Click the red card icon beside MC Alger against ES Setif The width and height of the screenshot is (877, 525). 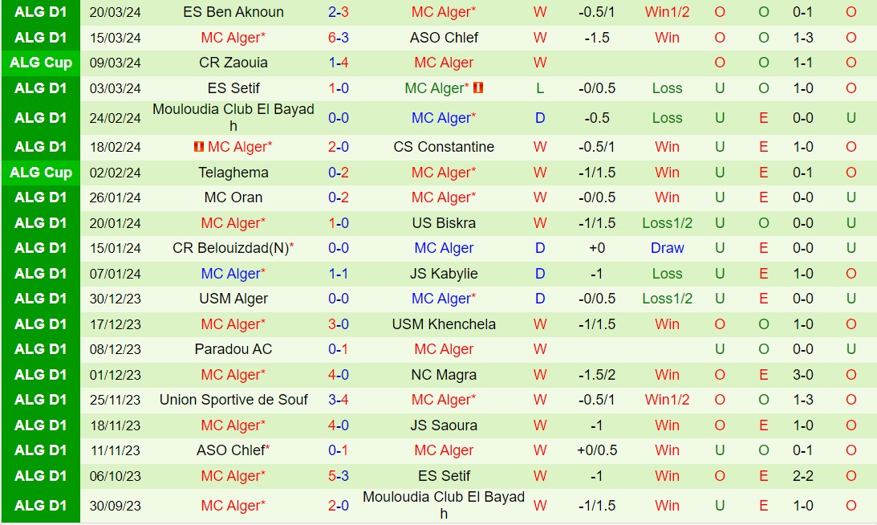click(x=478, y=88)
